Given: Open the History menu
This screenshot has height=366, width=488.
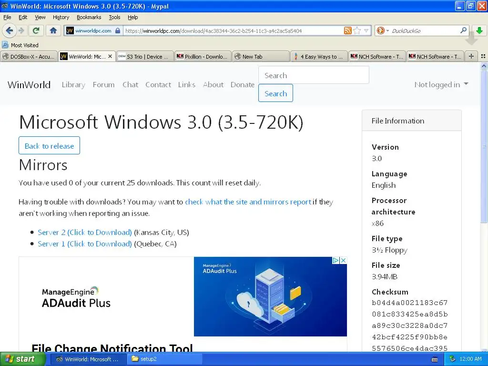Looking at the screenshot, I should coord(61,17).
